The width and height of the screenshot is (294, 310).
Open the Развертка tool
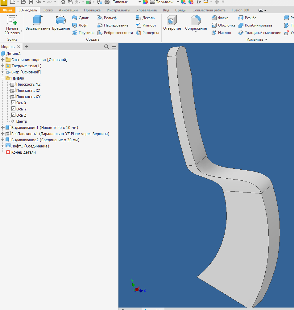[x=146, y=32]
